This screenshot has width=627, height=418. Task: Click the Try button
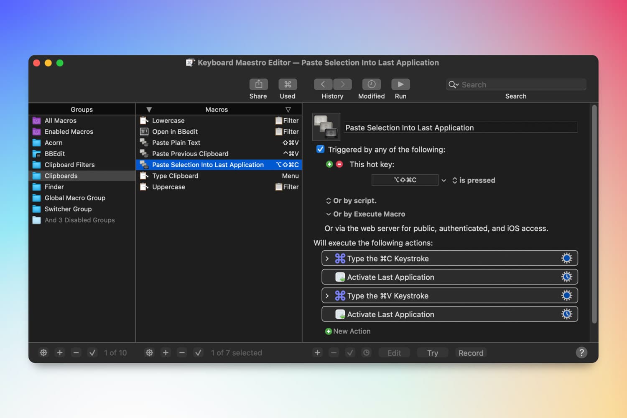[x=432, y=353]
